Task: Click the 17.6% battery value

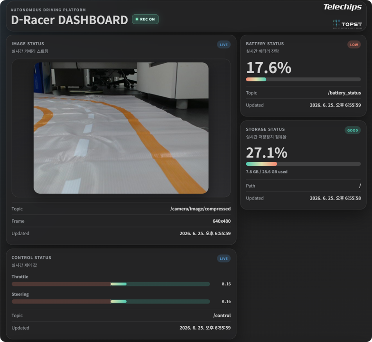Action: (x=269, y=67)
